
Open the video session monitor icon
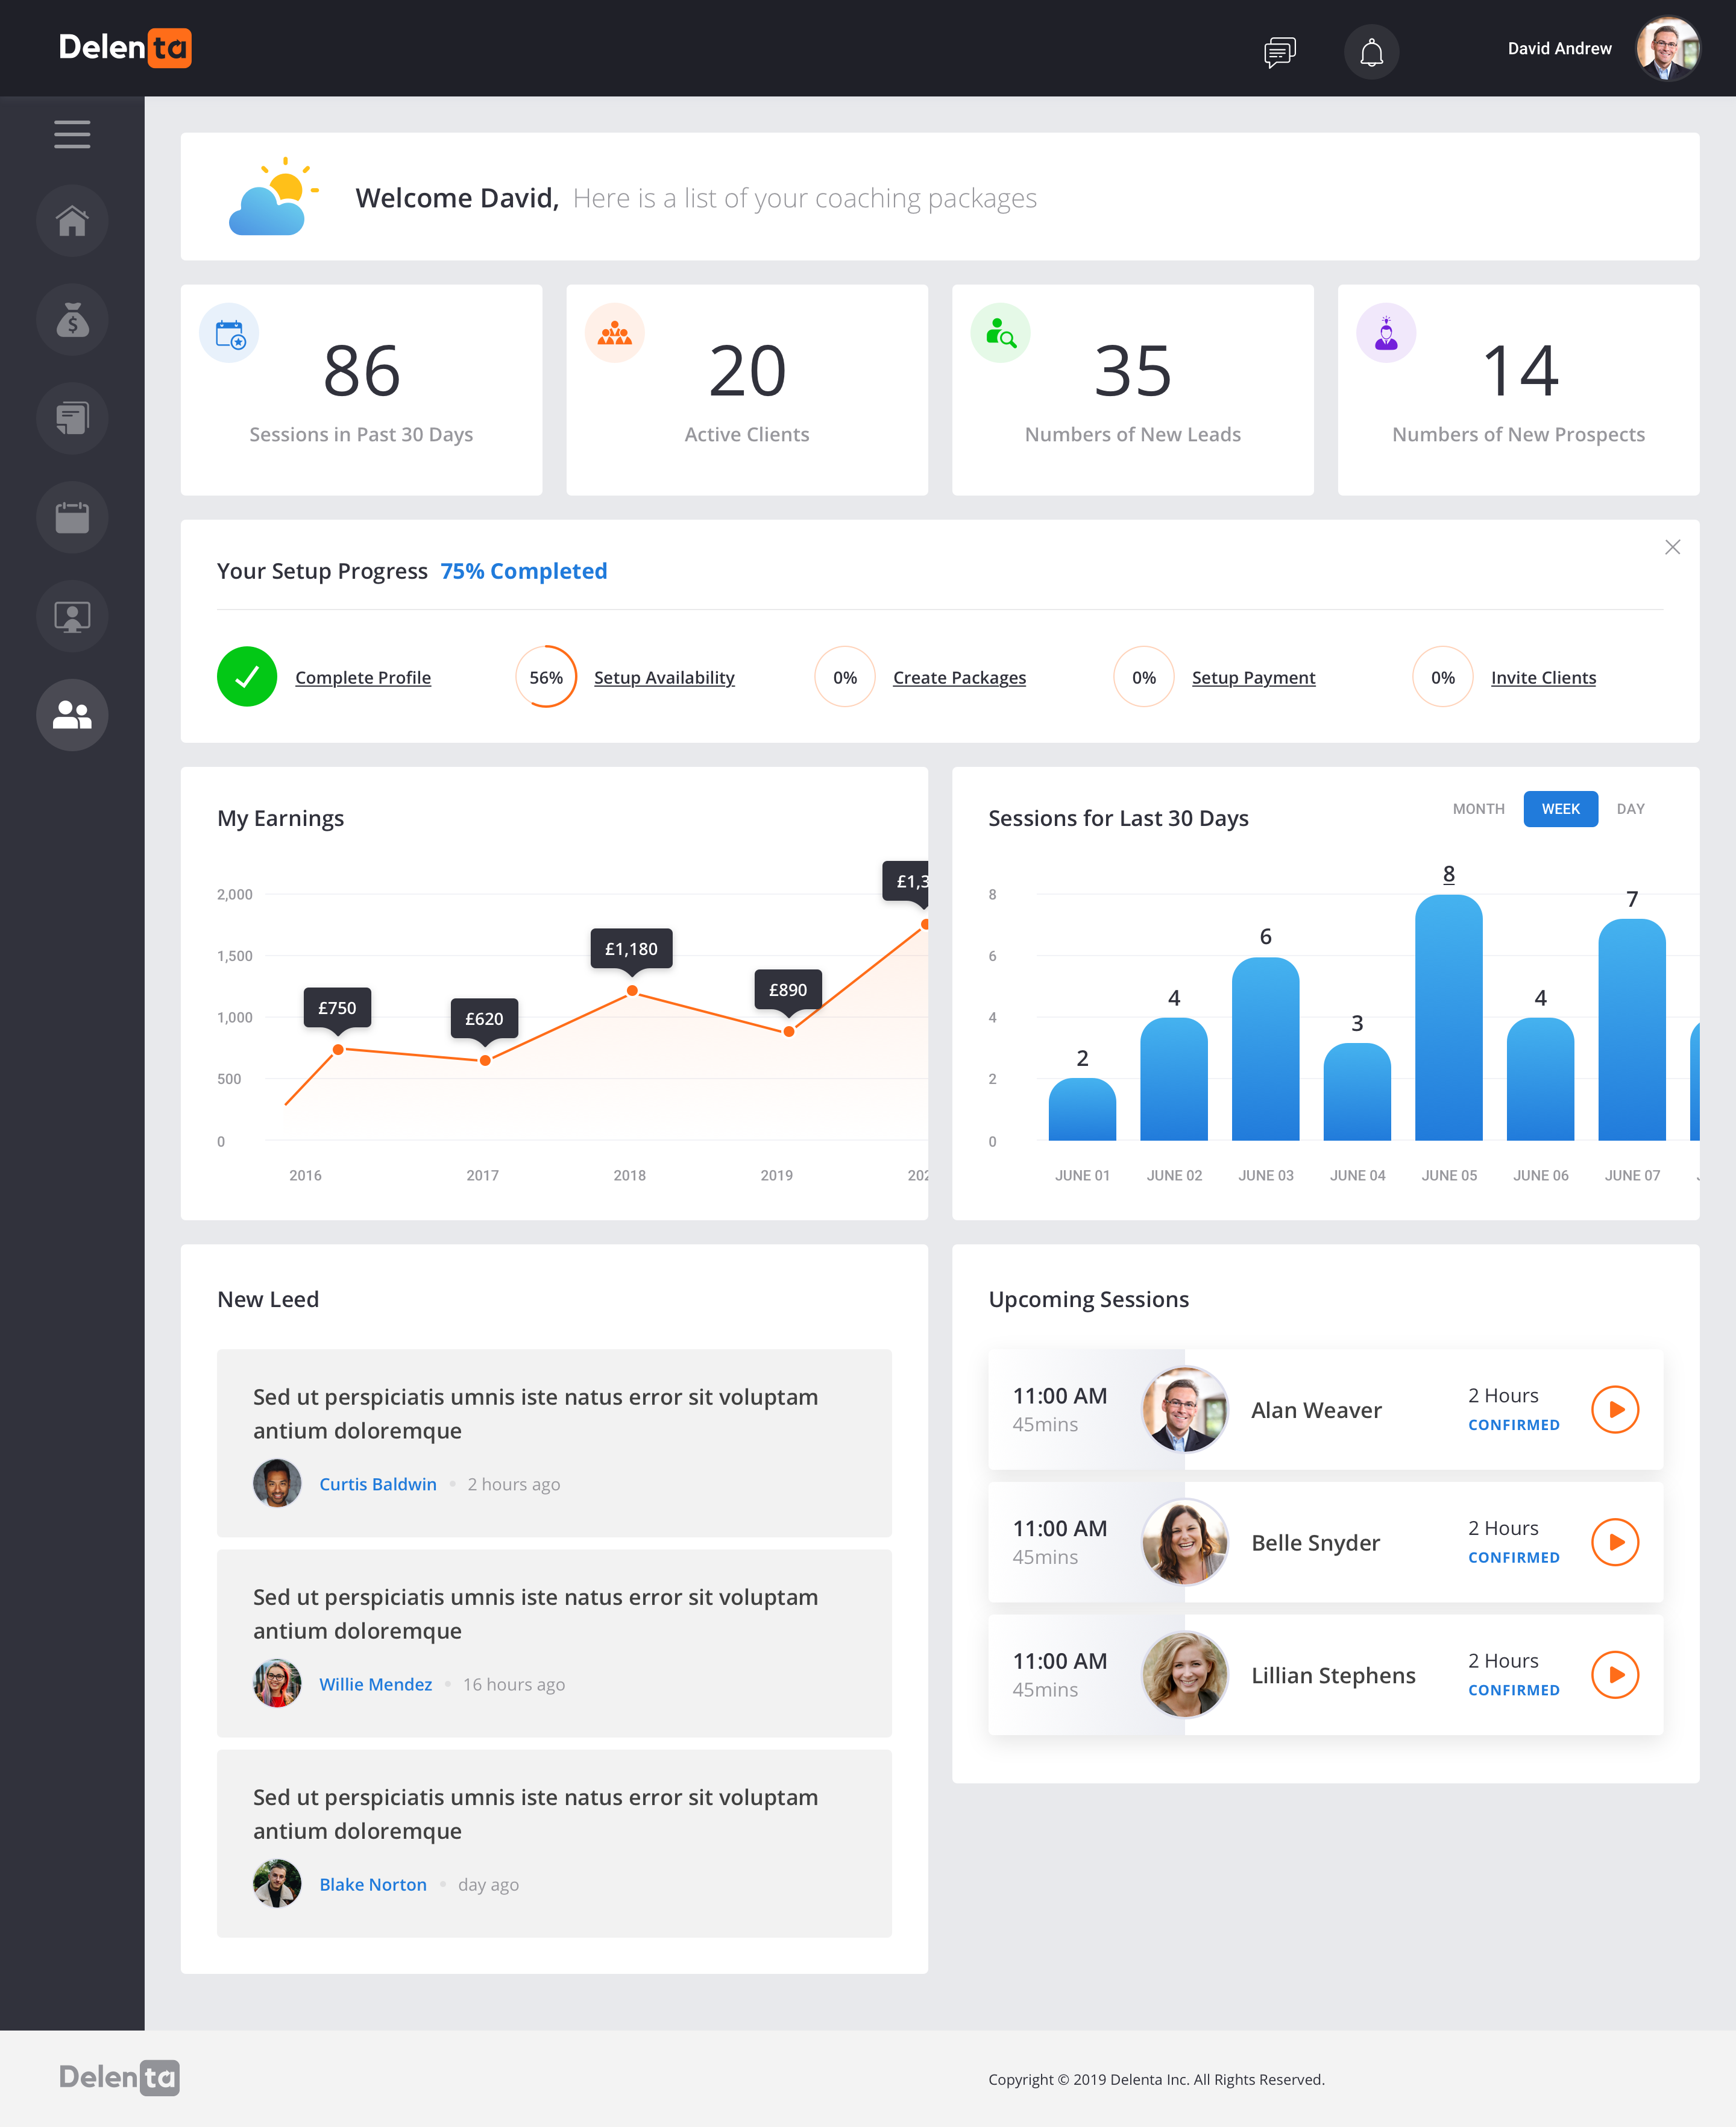tap(72, 616)
